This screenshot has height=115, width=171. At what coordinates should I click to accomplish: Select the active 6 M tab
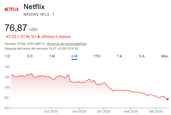74,56
